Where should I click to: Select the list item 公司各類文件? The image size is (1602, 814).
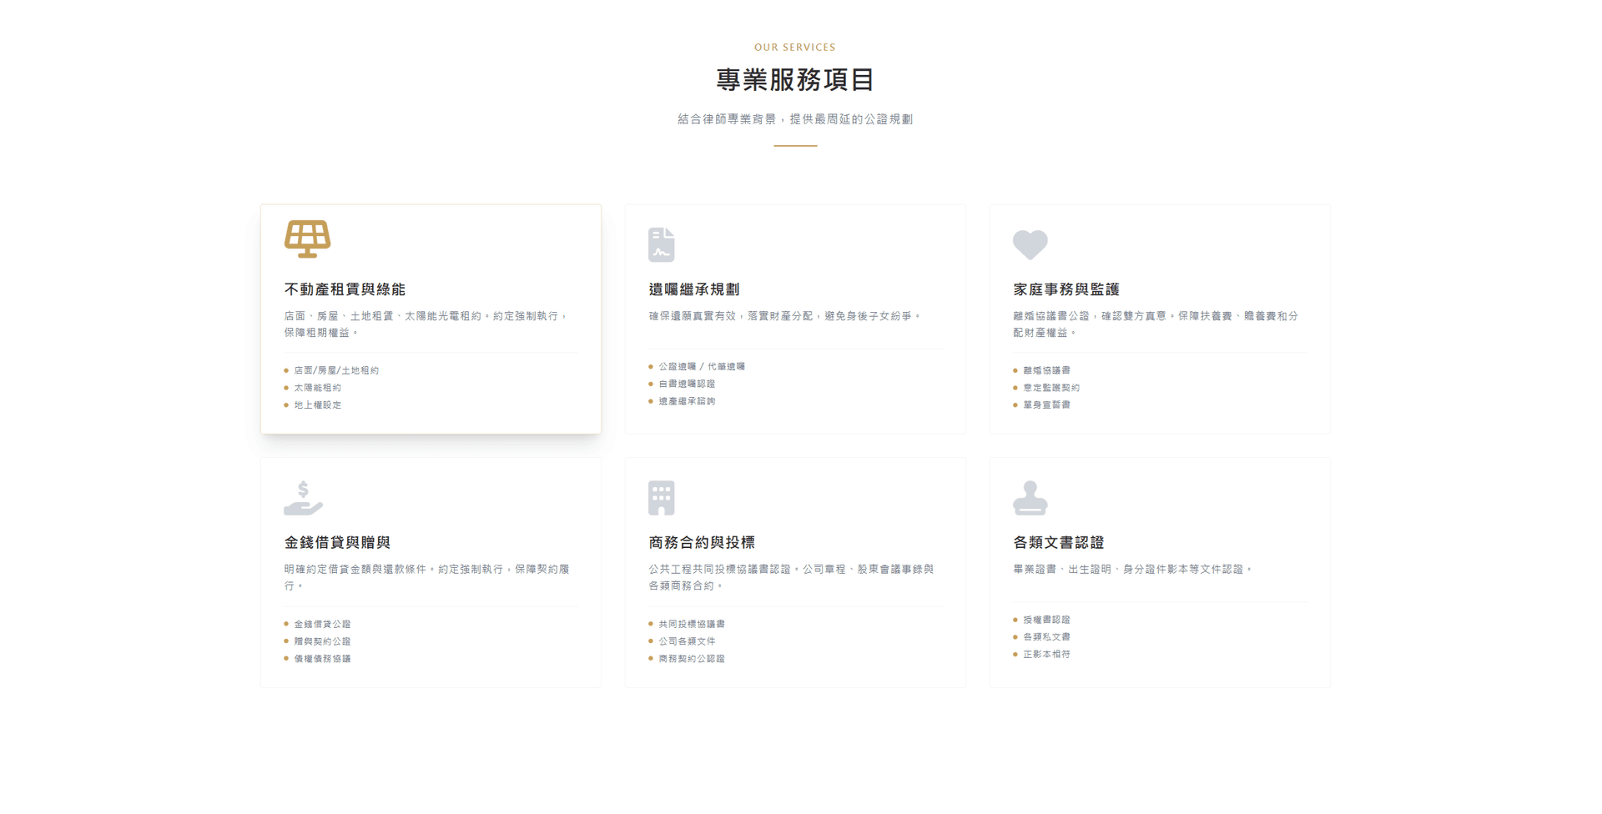687,641
